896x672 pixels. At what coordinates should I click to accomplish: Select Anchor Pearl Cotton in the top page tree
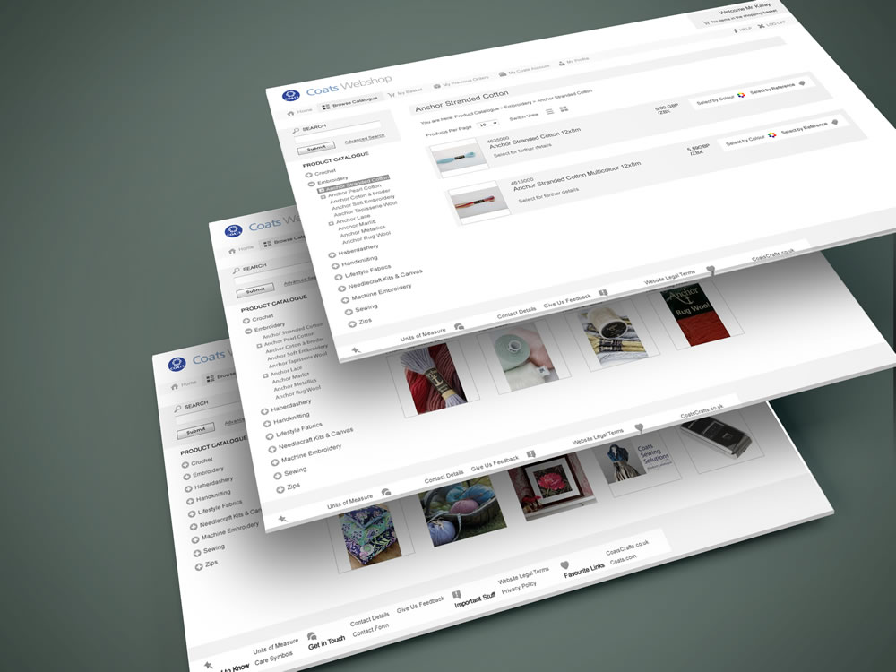[354, 187]
